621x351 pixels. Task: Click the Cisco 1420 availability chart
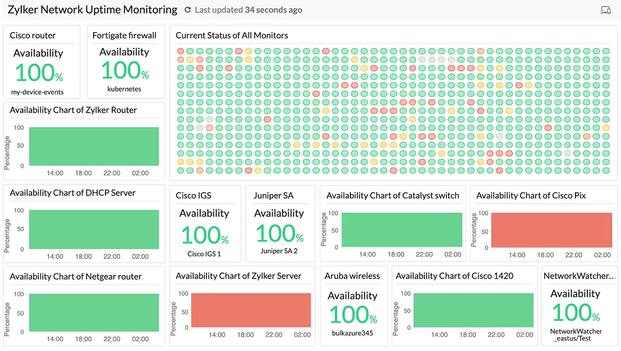pyautogui.click(x=474, y=310)
